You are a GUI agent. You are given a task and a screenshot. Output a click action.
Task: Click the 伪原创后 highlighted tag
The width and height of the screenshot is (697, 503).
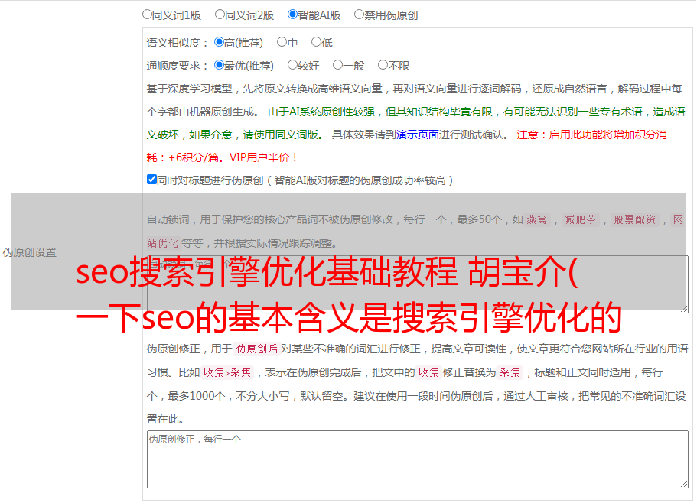pos(257,349)
